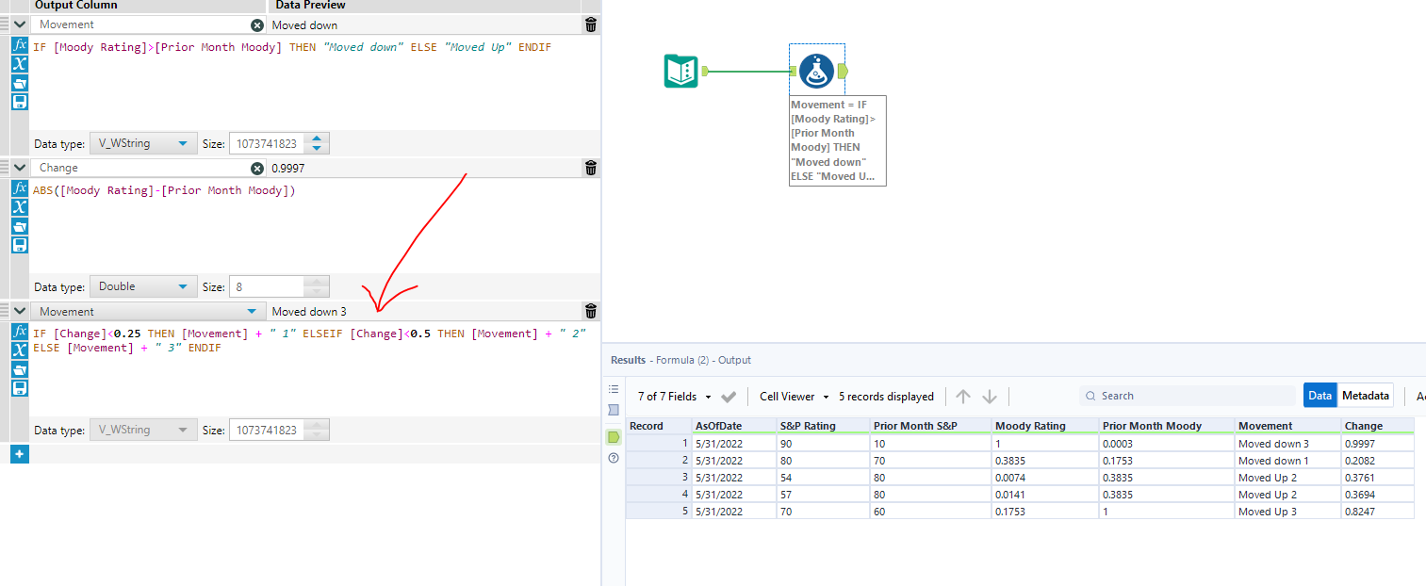Click the Search field in Results panel
This screenshot has width=1426, height=586.
(1188, 395)
